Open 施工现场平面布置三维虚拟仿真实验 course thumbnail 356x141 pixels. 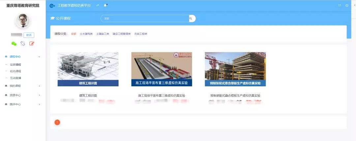coord(162,69)
